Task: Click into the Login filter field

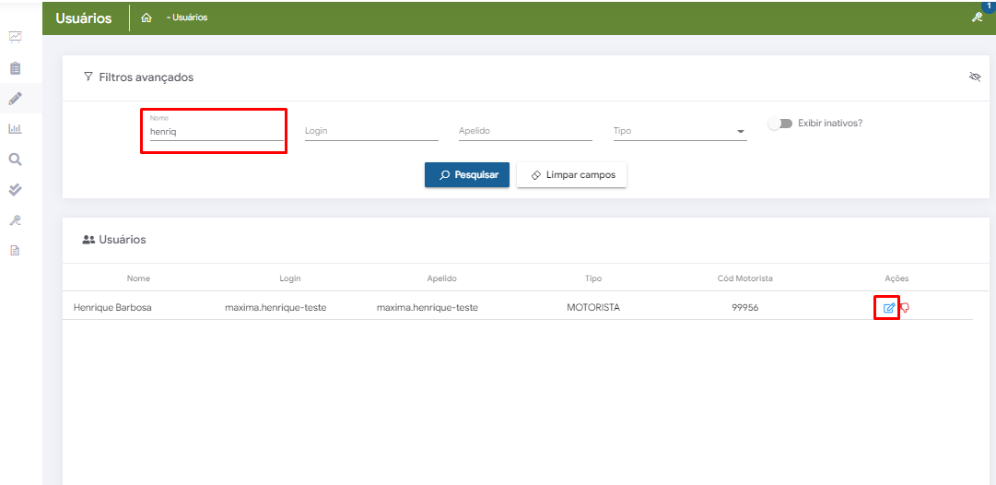Action: coord(371,132)
